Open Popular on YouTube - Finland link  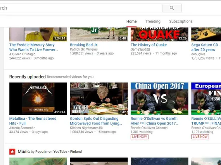tap(59, 151)
